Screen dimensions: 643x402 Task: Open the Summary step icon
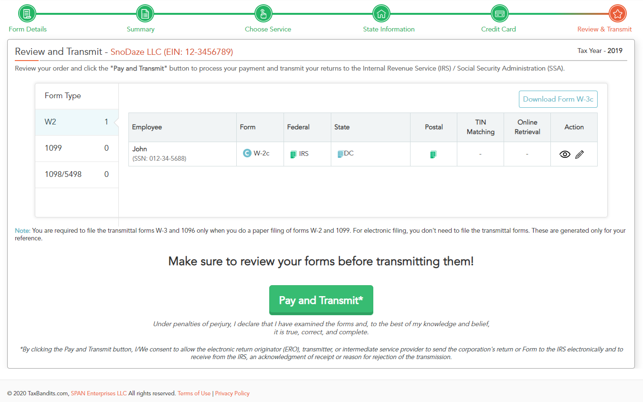tap(145, 13)
